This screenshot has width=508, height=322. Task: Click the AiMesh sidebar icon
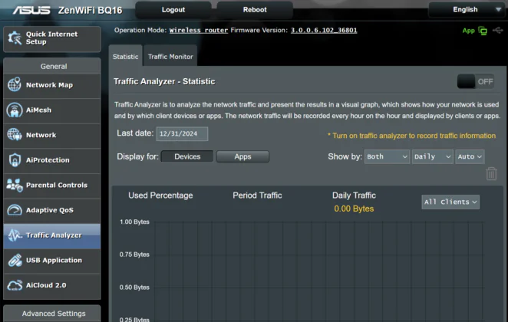tap(15, 110)
